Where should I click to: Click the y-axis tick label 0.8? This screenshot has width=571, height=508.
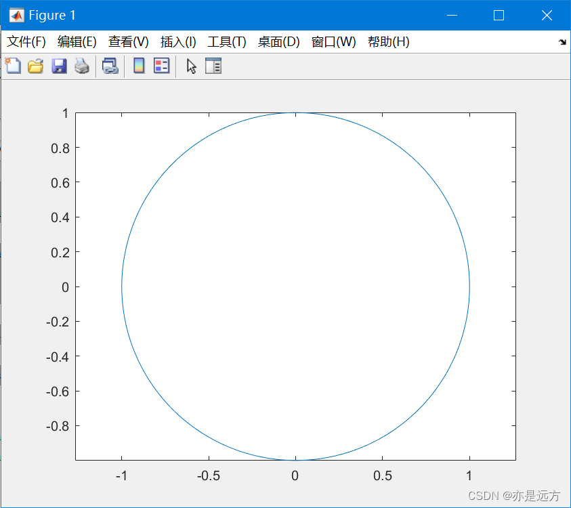60,148
